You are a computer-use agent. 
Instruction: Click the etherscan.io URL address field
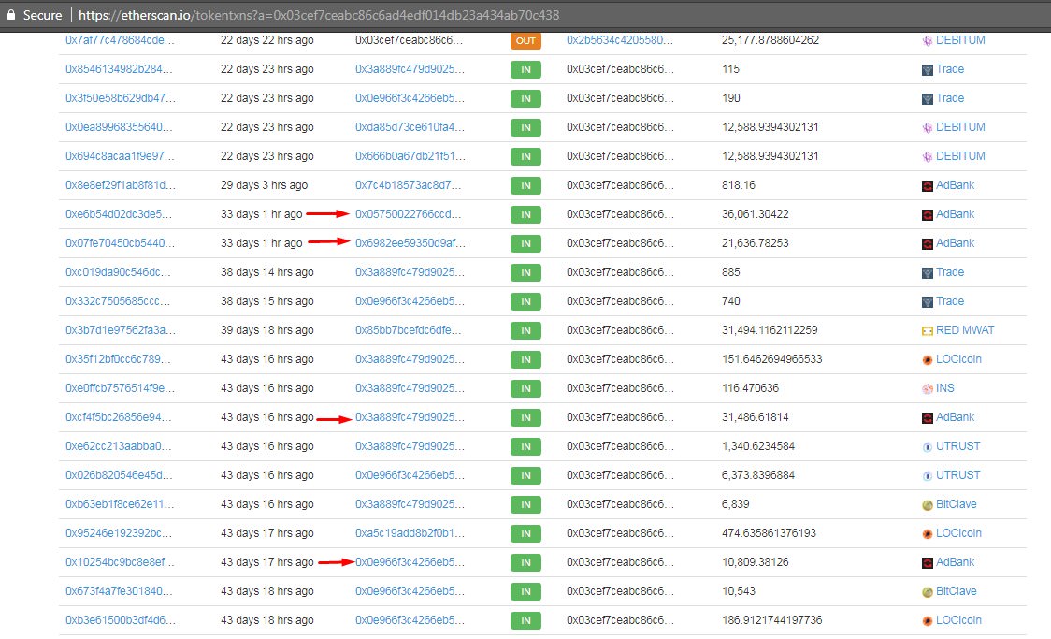coord(318,15)
